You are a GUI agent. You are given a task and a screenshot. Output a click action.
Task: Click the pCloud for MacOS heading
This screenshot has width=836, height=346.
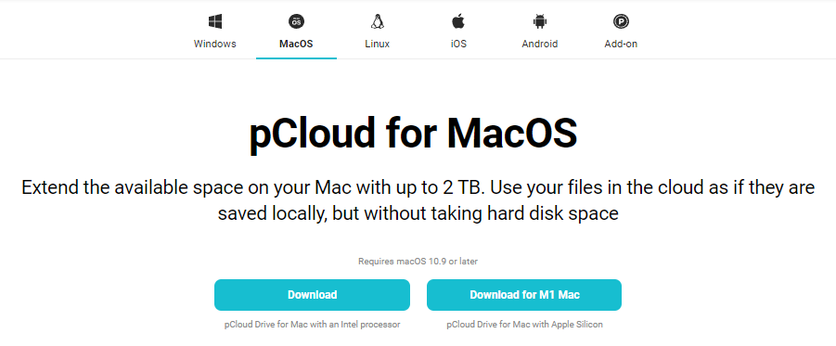click(413, 133)
